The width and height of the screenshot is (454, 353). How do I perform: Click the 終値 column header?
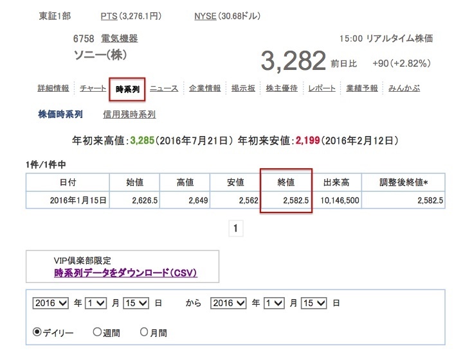pyautogui.click(x=286, y=182)
